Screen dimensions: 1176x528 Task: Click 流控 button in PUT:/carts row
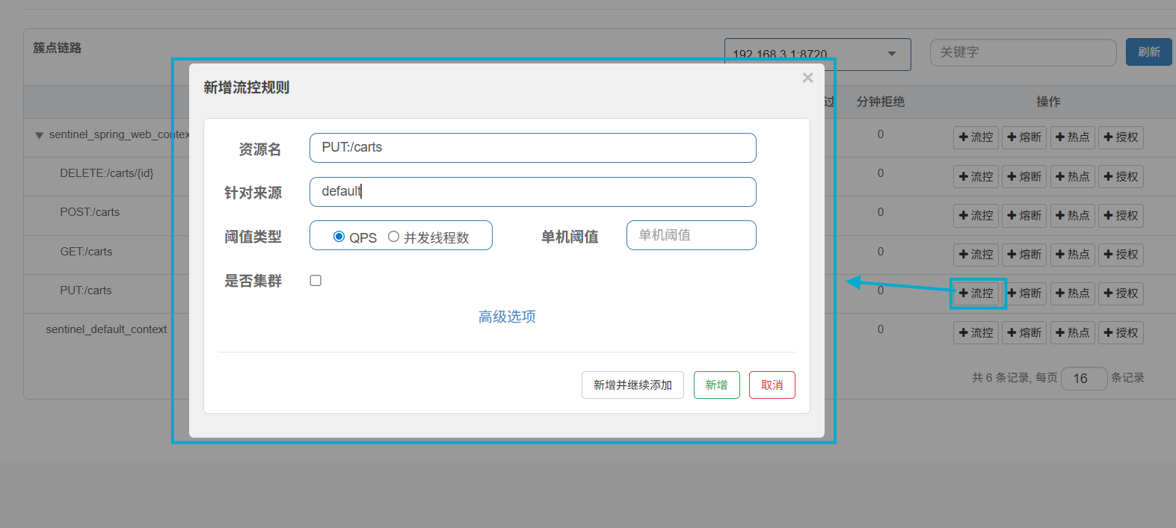click(976, 293)
